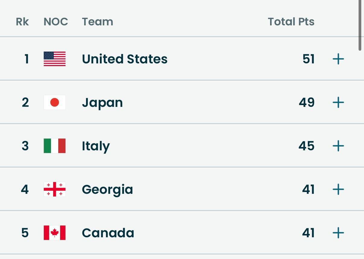Select the Japan team name
The height and width of the screenshot is (259, 364).
102,103
